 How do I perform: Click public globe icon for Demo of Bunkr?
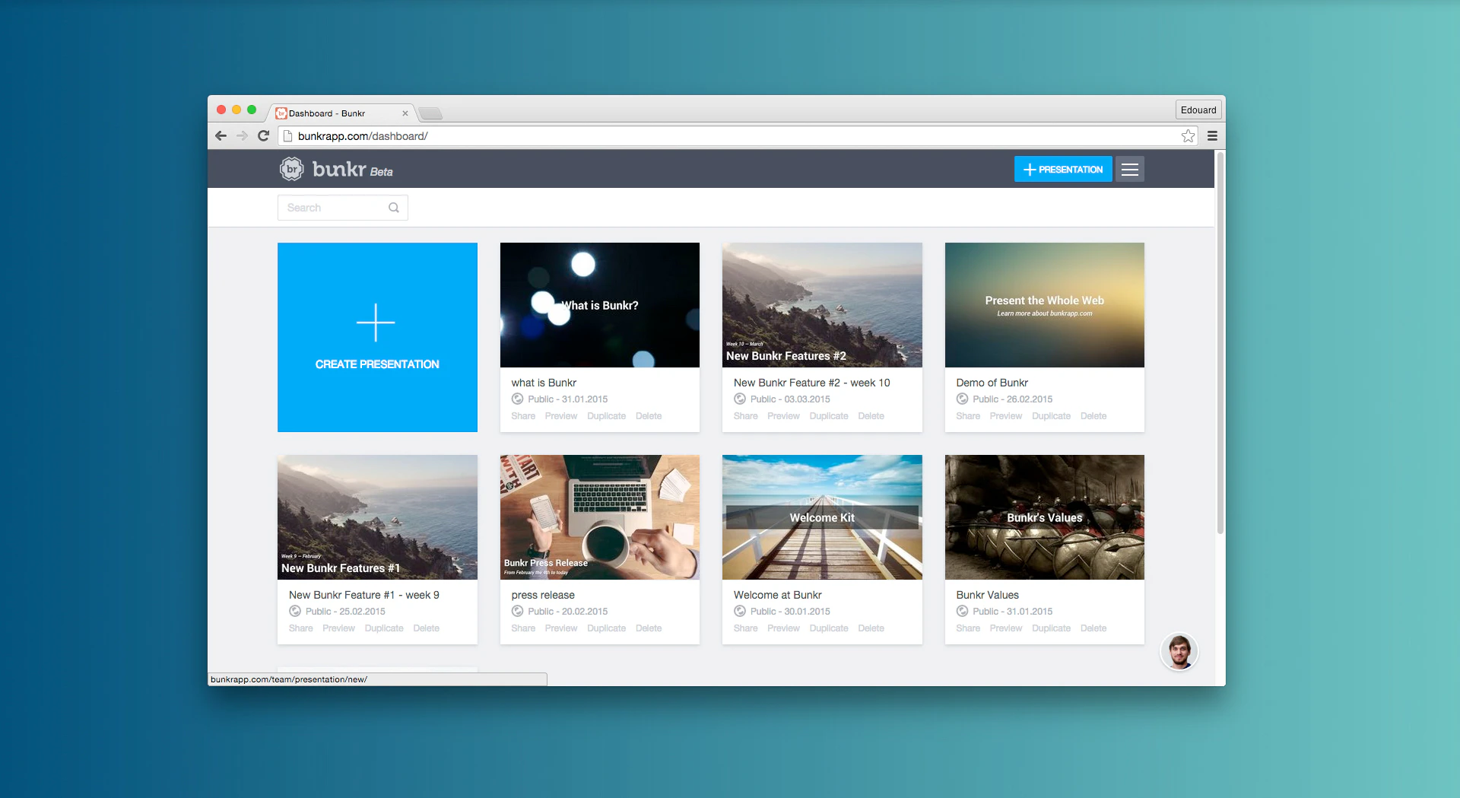962,399
